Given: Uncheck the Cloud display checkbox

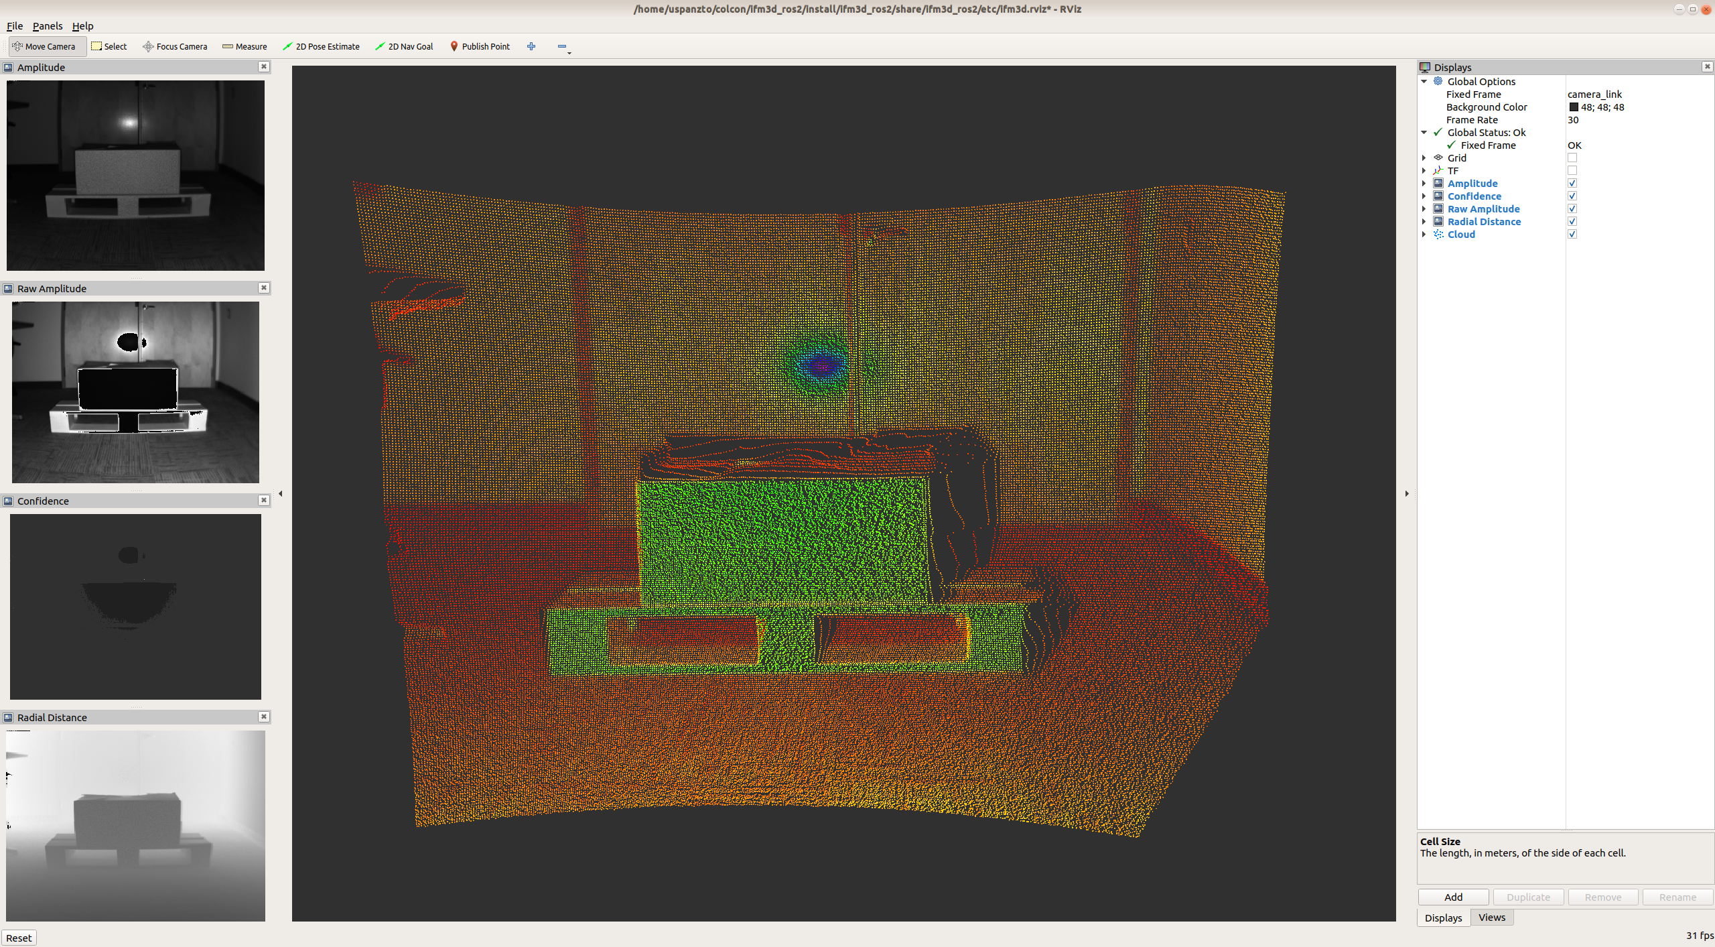Looking at the screenshot, I should click(1572, 235).
